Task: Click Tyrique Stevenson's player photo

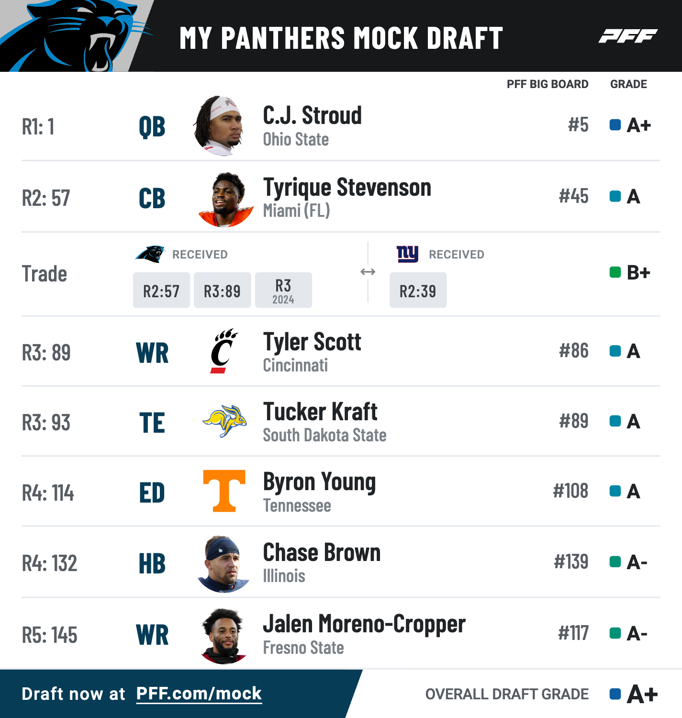Action: click(225, 199)
